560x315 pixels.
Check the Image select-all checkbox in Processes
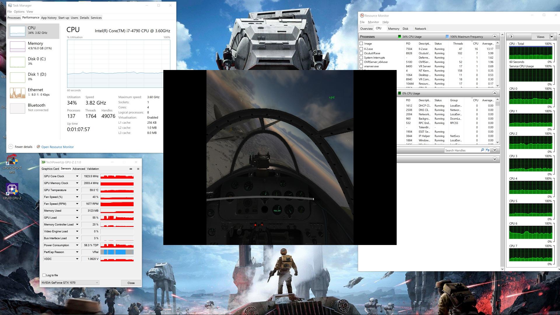[x=361, y=44]
